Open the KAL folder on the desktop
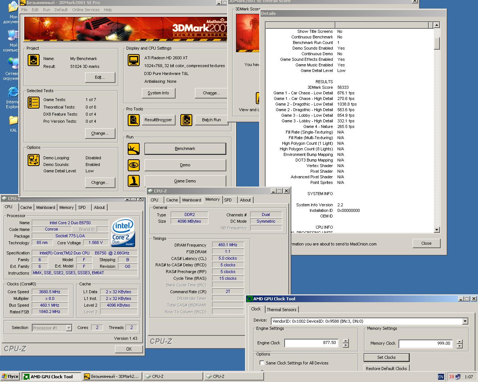478x382 pixels. point(13,120)
